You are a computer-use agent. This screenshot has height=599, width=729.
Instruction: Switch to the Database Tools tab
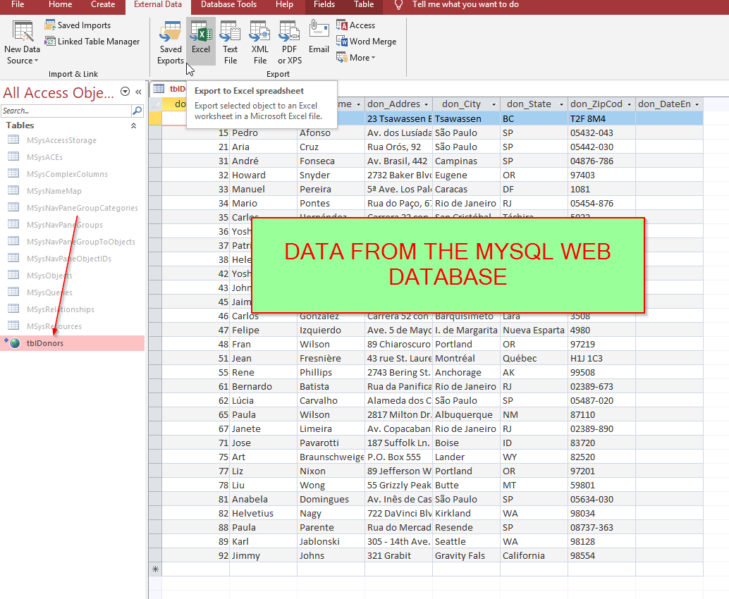point(228,5)
